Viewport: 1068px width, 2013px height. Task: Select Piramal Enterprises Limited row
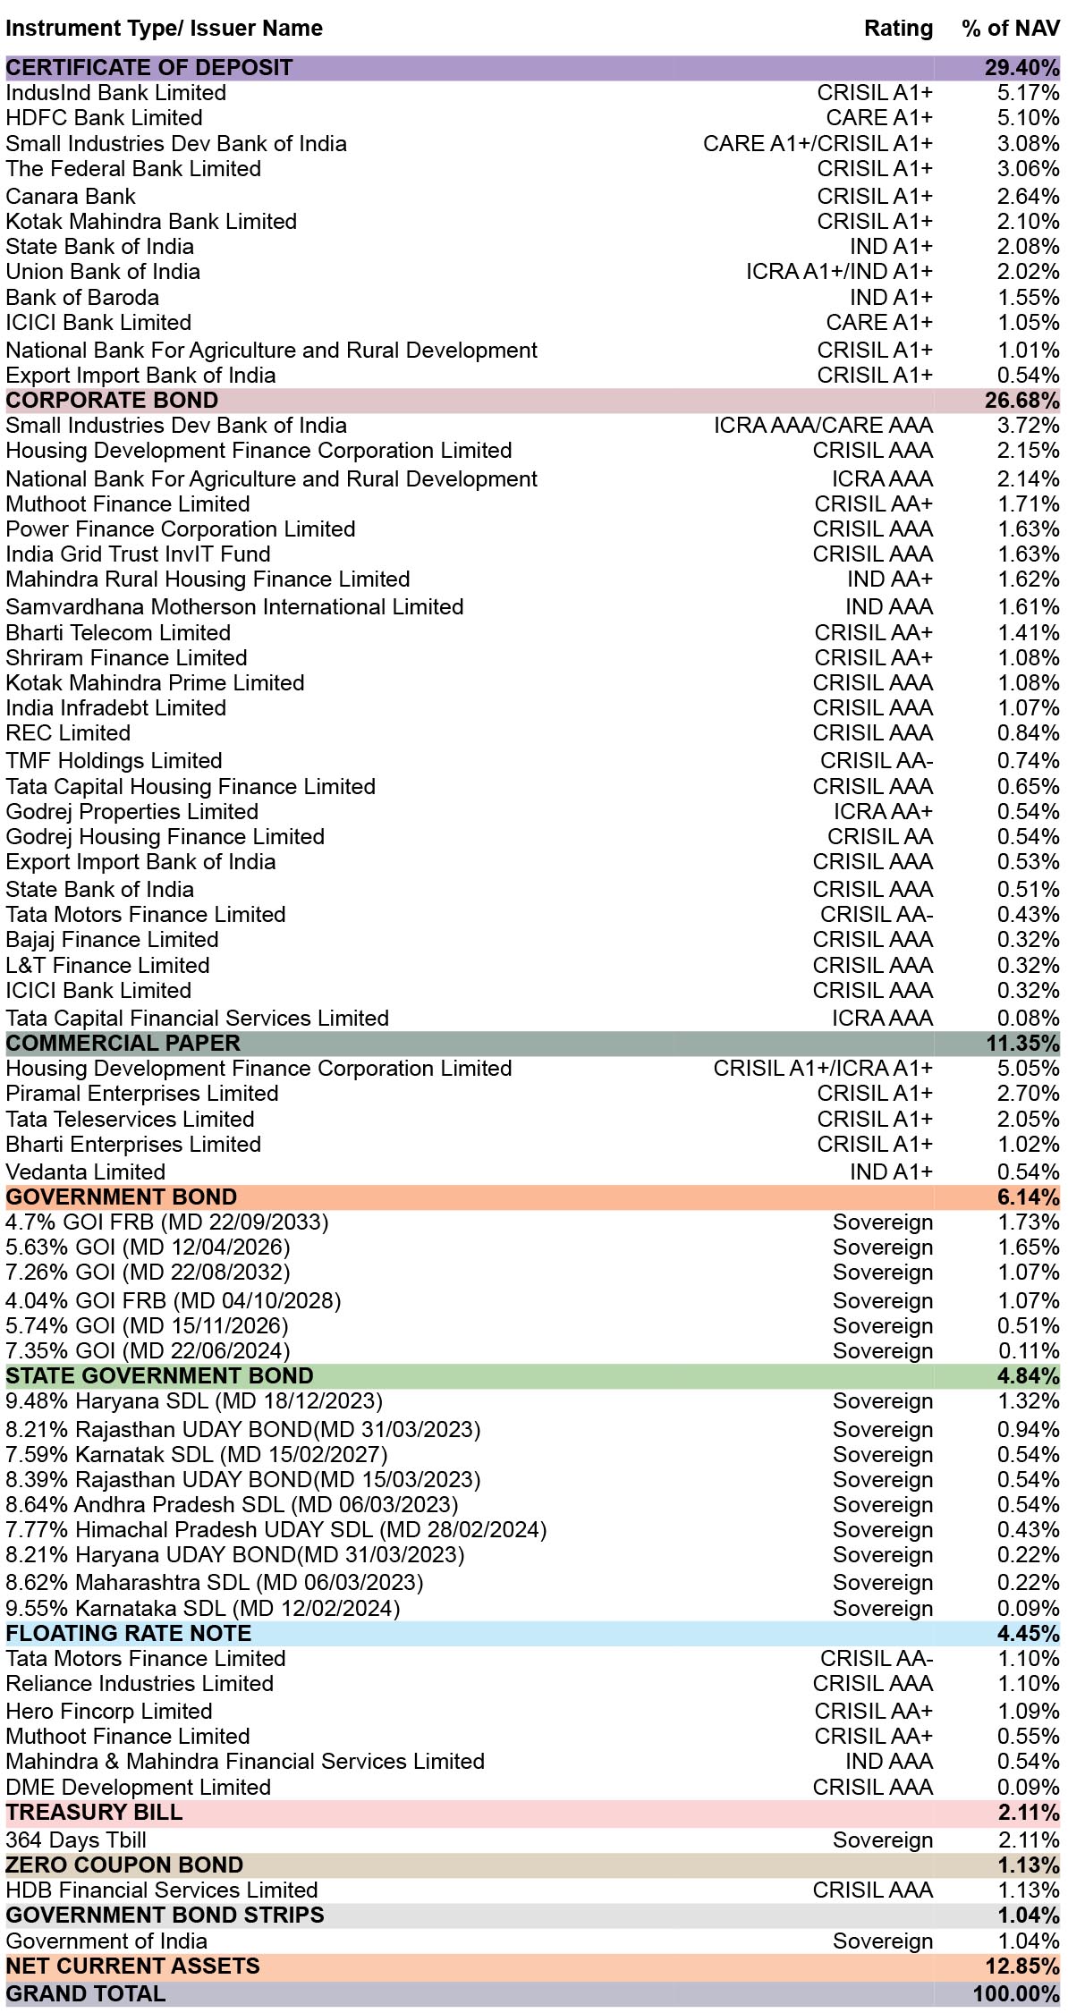(x=533, y=1094)
